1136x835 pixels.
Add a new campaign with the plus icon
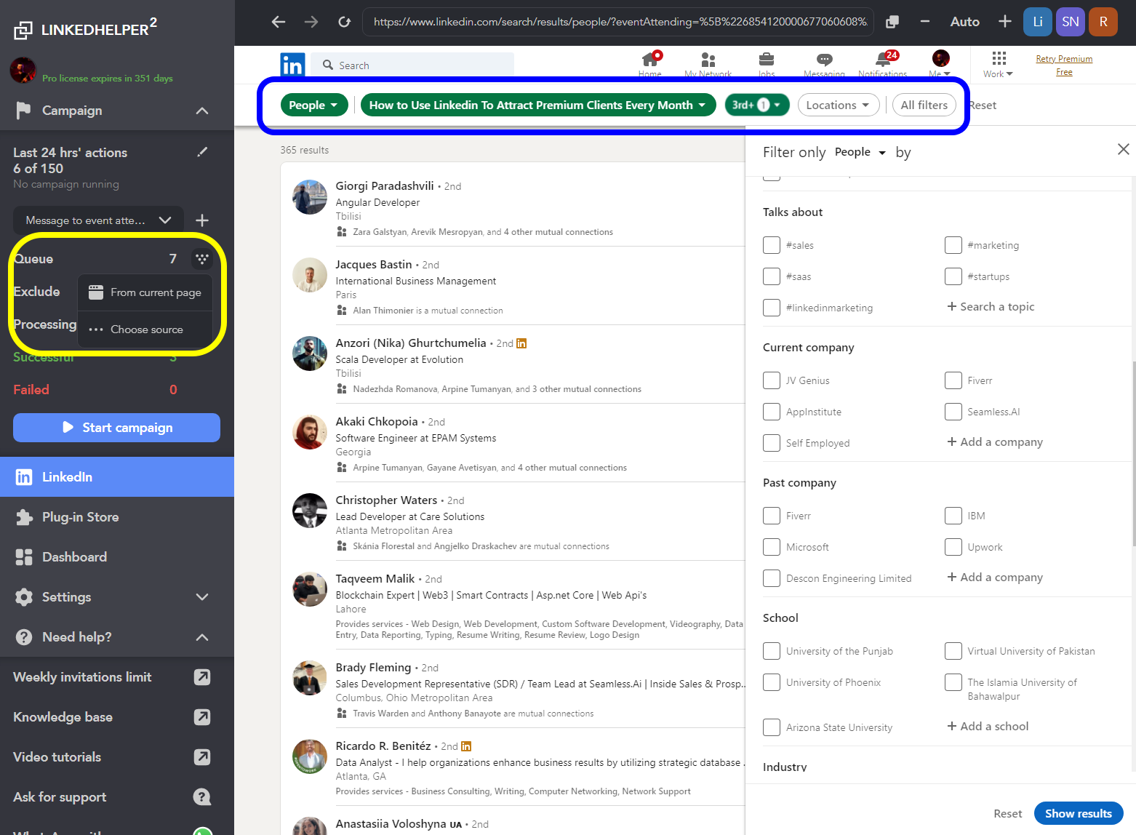(202, 220)
